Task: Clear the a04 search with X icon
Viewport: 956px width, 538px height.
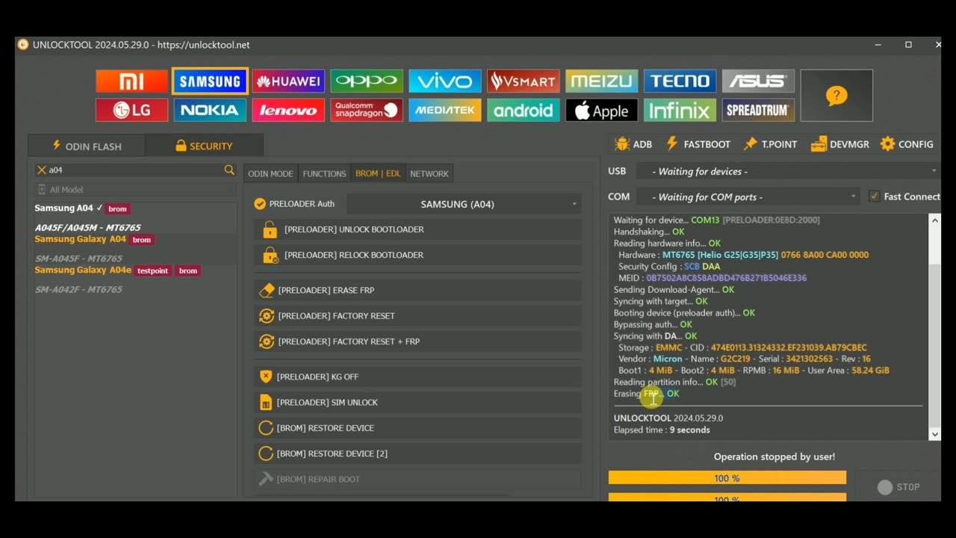Action: 42,170
